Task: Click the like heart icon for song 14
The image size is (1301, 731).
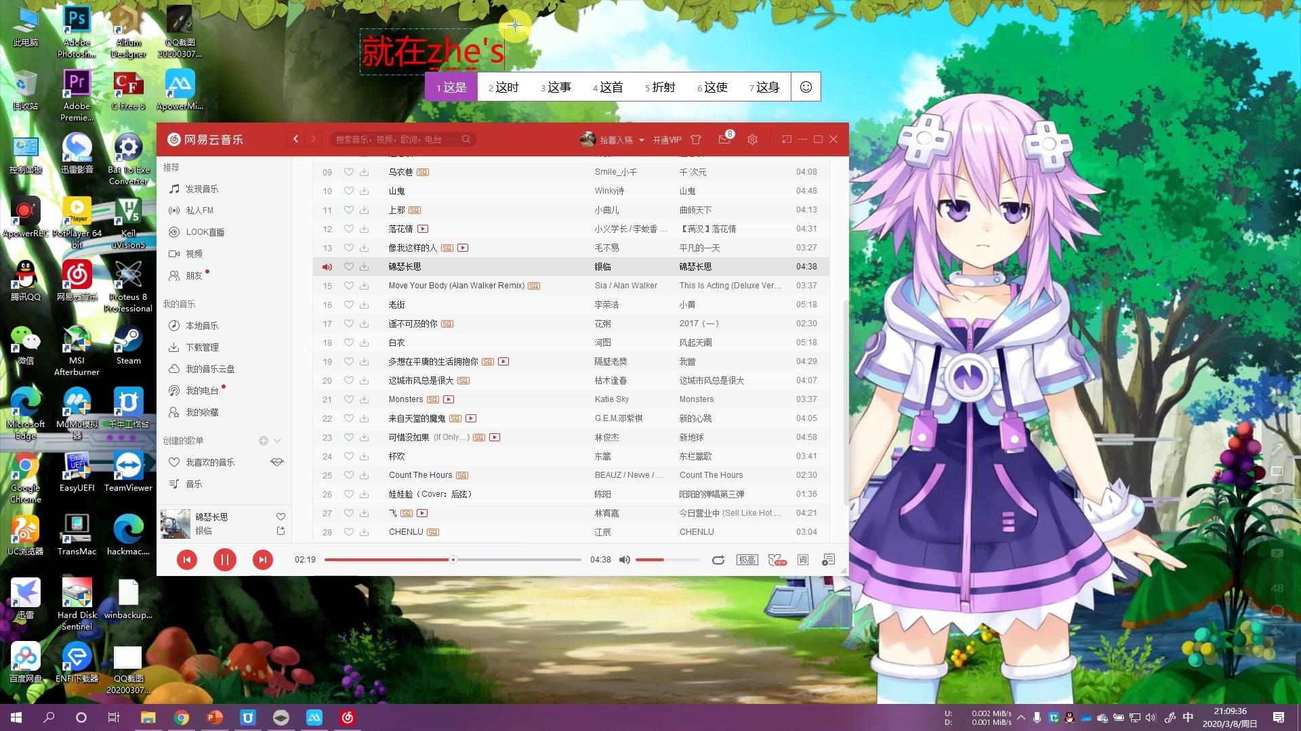Action: 348,266
